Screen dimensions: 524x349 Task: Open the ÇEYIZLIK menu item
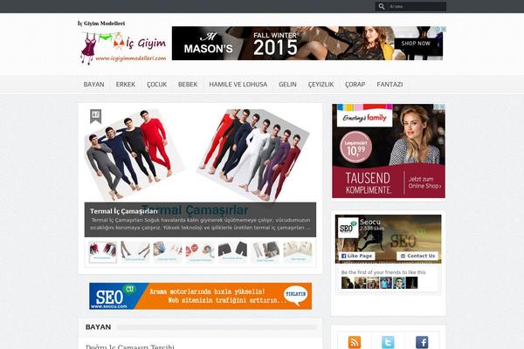point(321,85)
